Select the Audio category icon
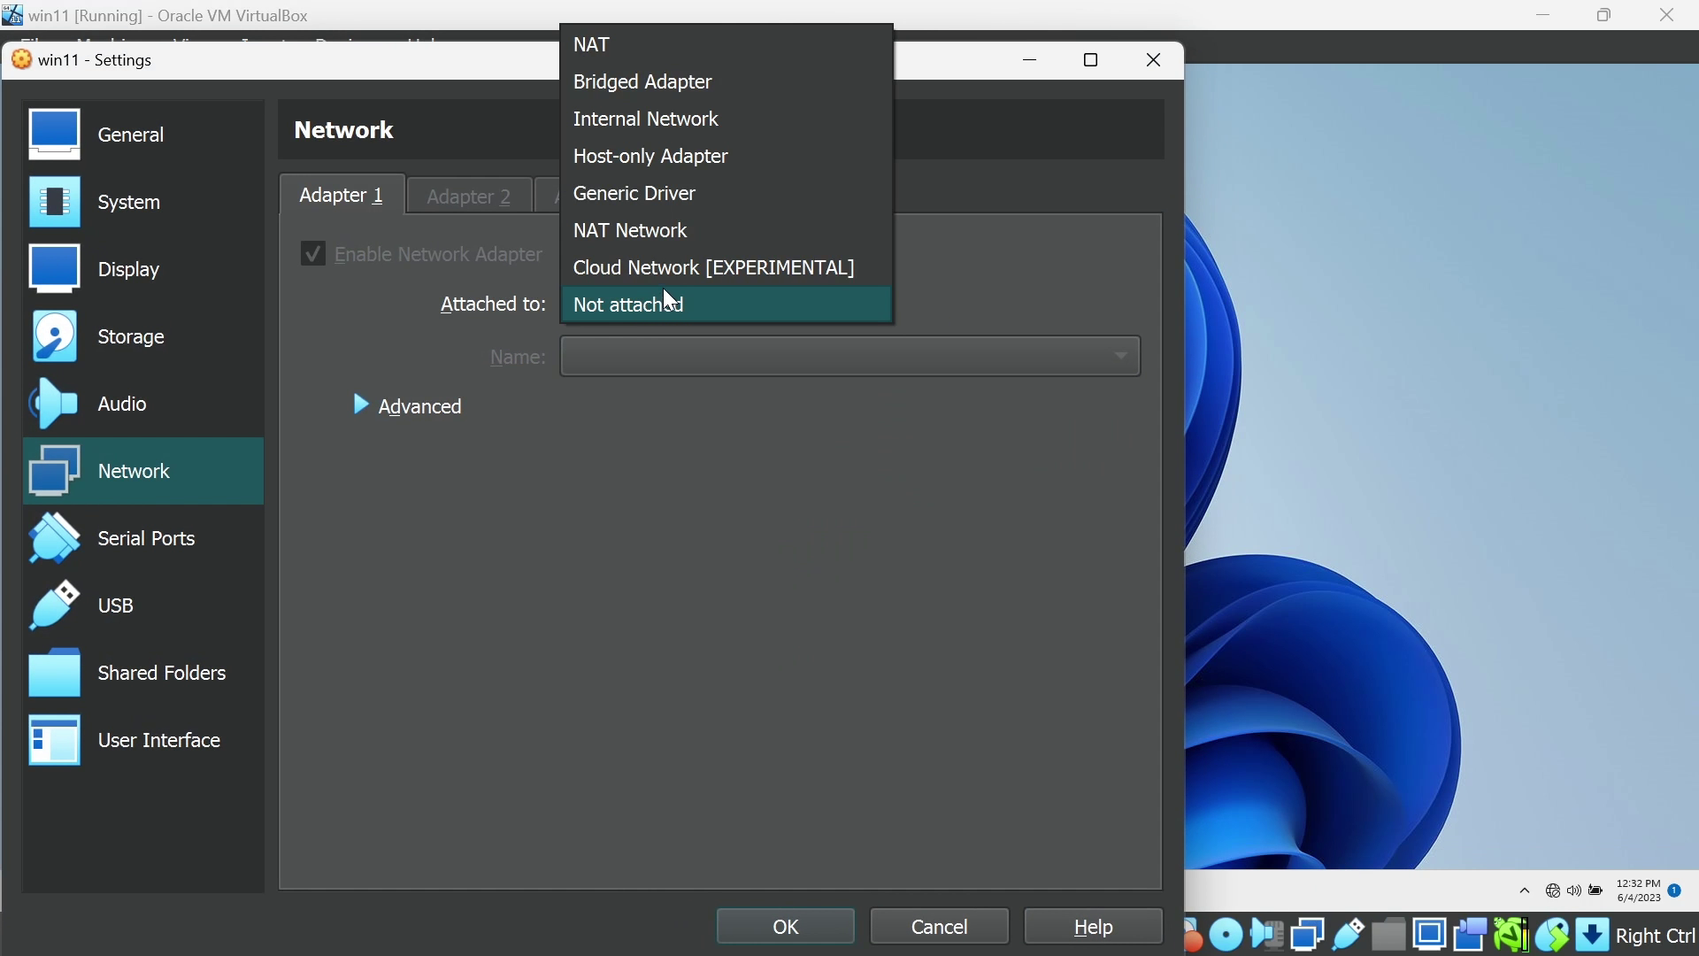Image resolution: width=1699 pixels, height=956 pixels. (x=55, y=404)
